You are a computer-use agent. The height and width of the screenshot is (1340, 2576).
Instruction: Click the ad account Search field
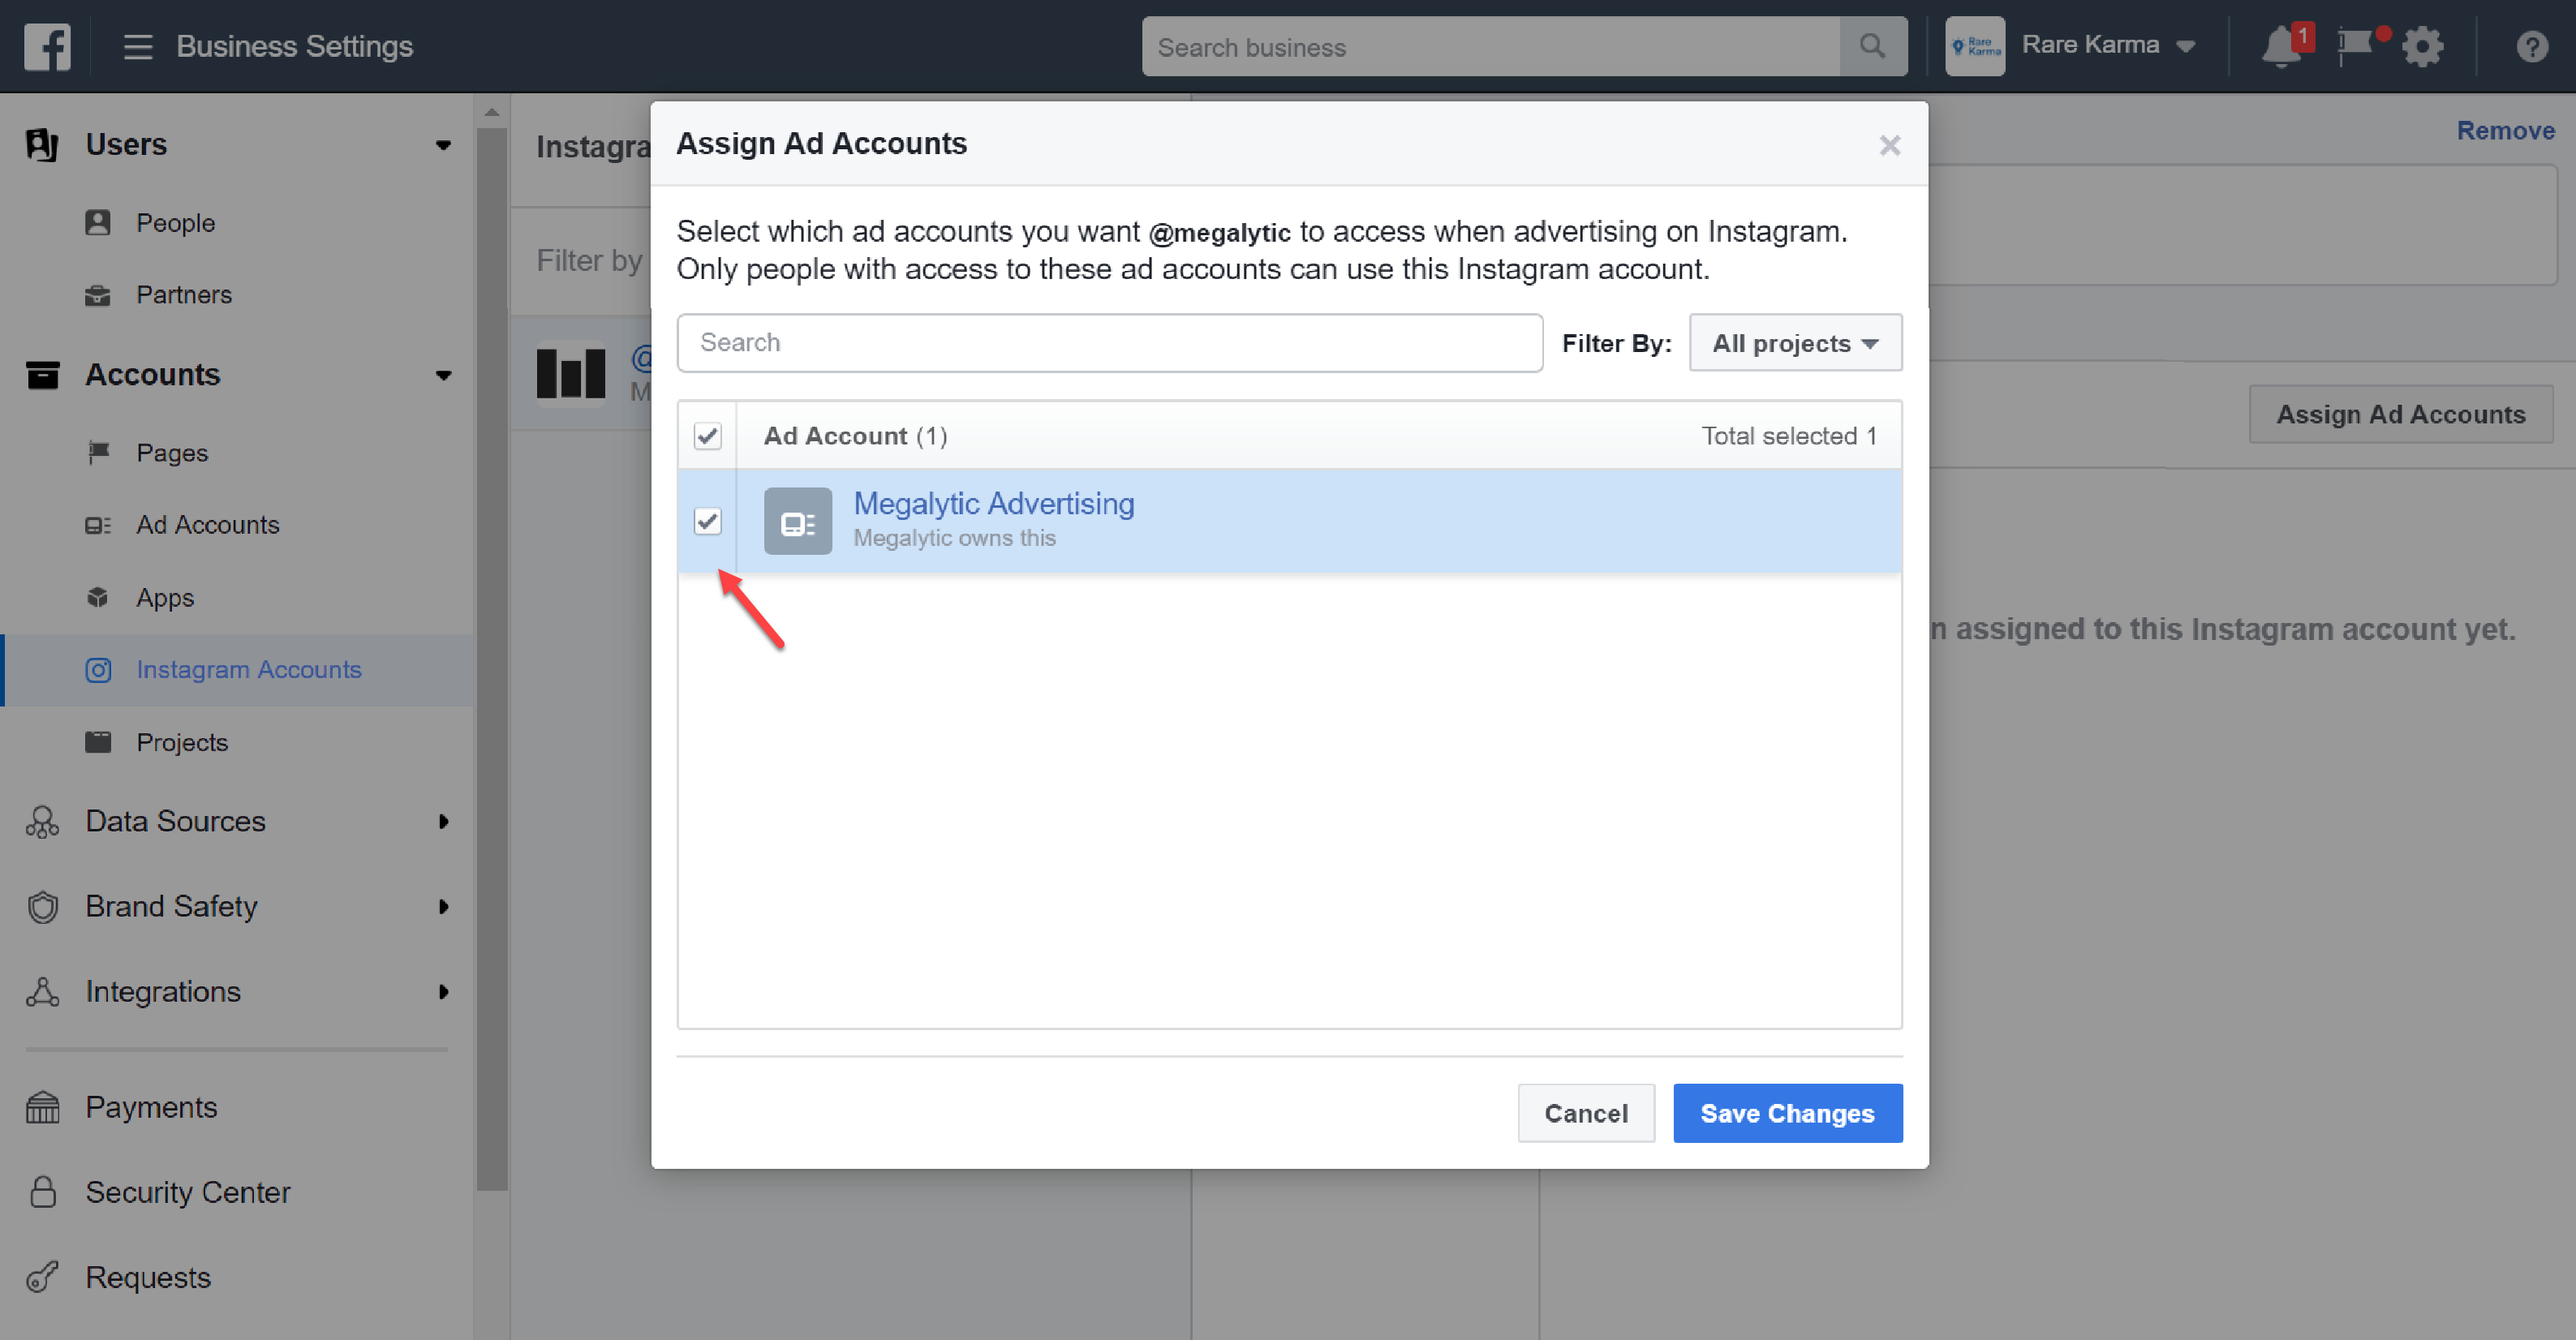point(1109,343)
